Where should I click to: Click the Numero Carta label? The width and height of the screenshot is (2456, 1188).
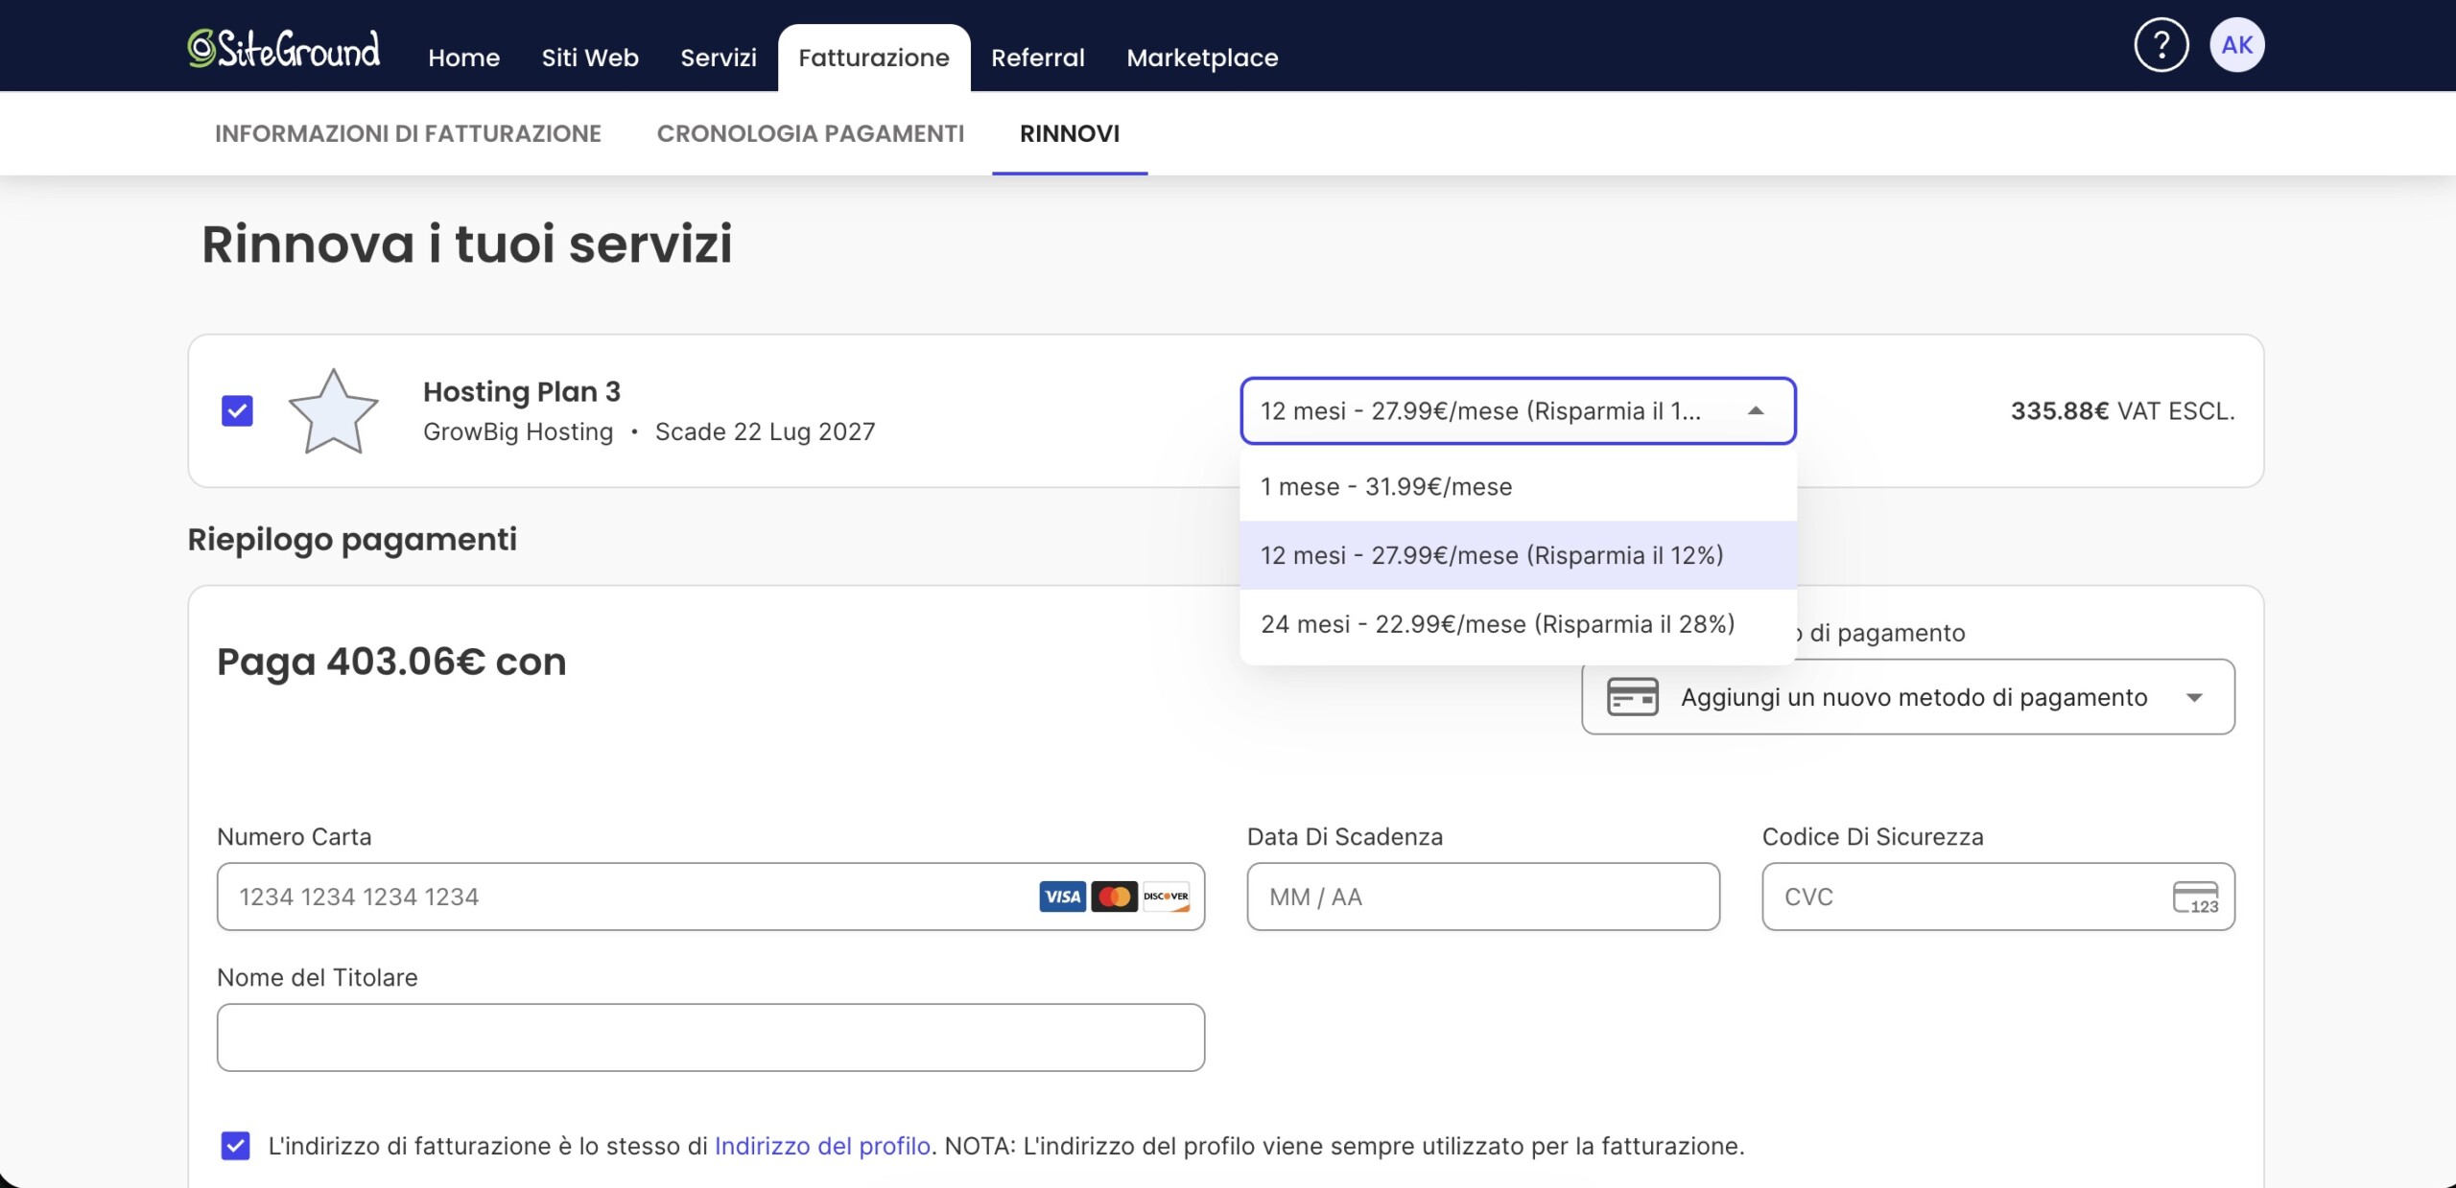click(294, 837)
